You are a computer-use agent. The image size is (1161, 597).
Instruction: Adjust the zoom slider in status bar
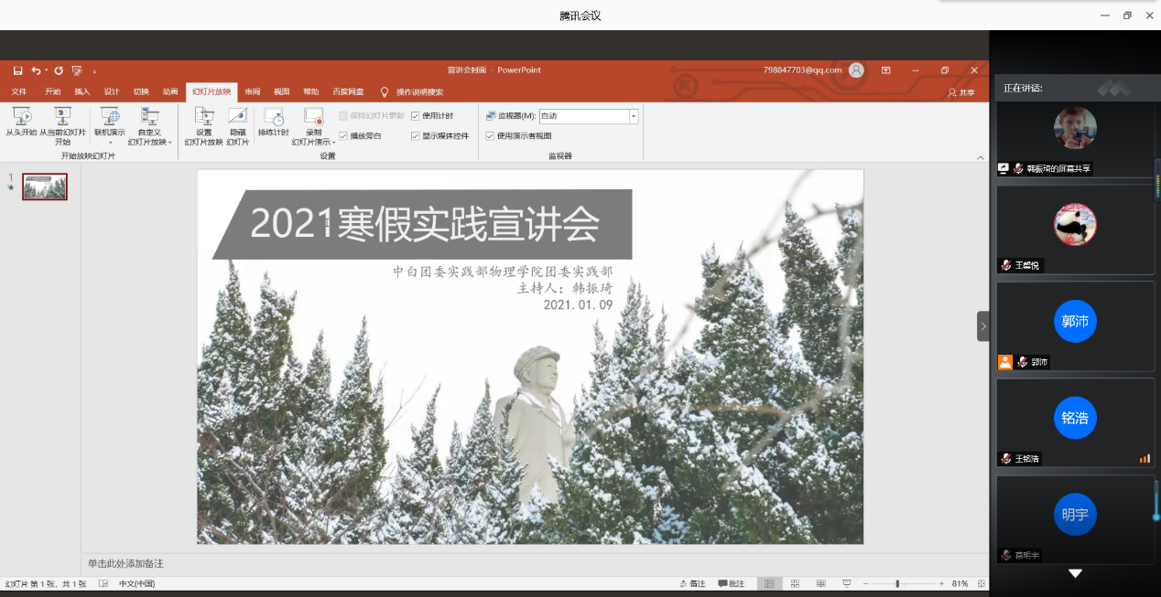click(x=897, y=583)
